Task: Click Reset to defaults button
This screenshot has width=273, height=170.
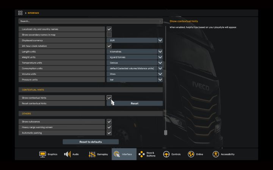Action: click(x=91, y=142)
